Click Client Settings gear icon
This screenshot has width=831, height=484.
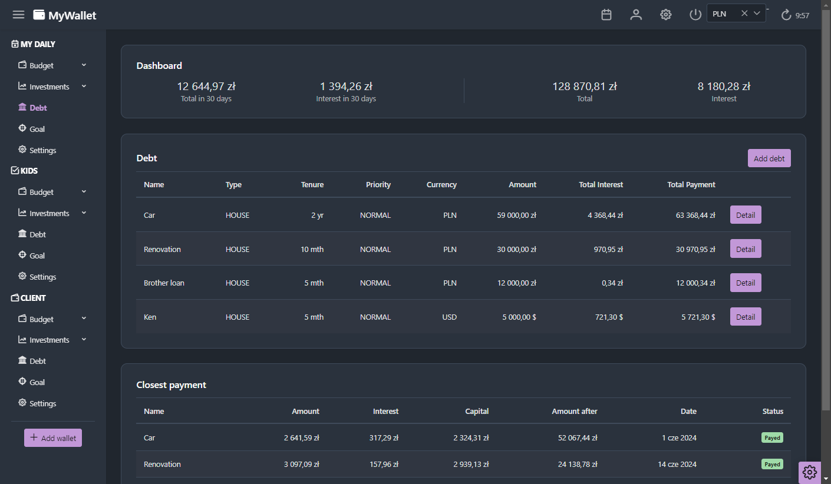22,403
